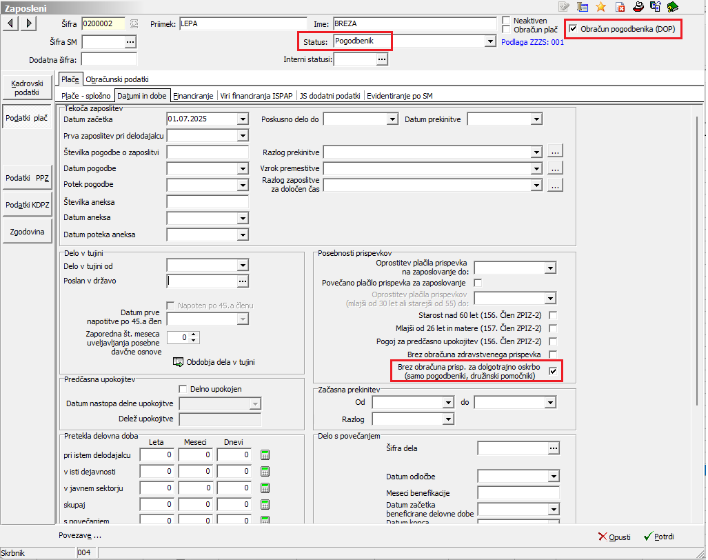Screen dimensions: 708x560
Task: Open calculator for 'pri istem delodajalcu' row
Action: pyautogui.click(x=265, y=454)
